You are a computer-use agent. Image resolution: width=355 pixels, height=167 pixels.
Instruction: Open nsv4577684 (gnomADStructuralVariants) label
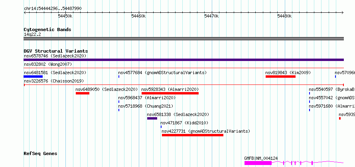coord(162,73)
